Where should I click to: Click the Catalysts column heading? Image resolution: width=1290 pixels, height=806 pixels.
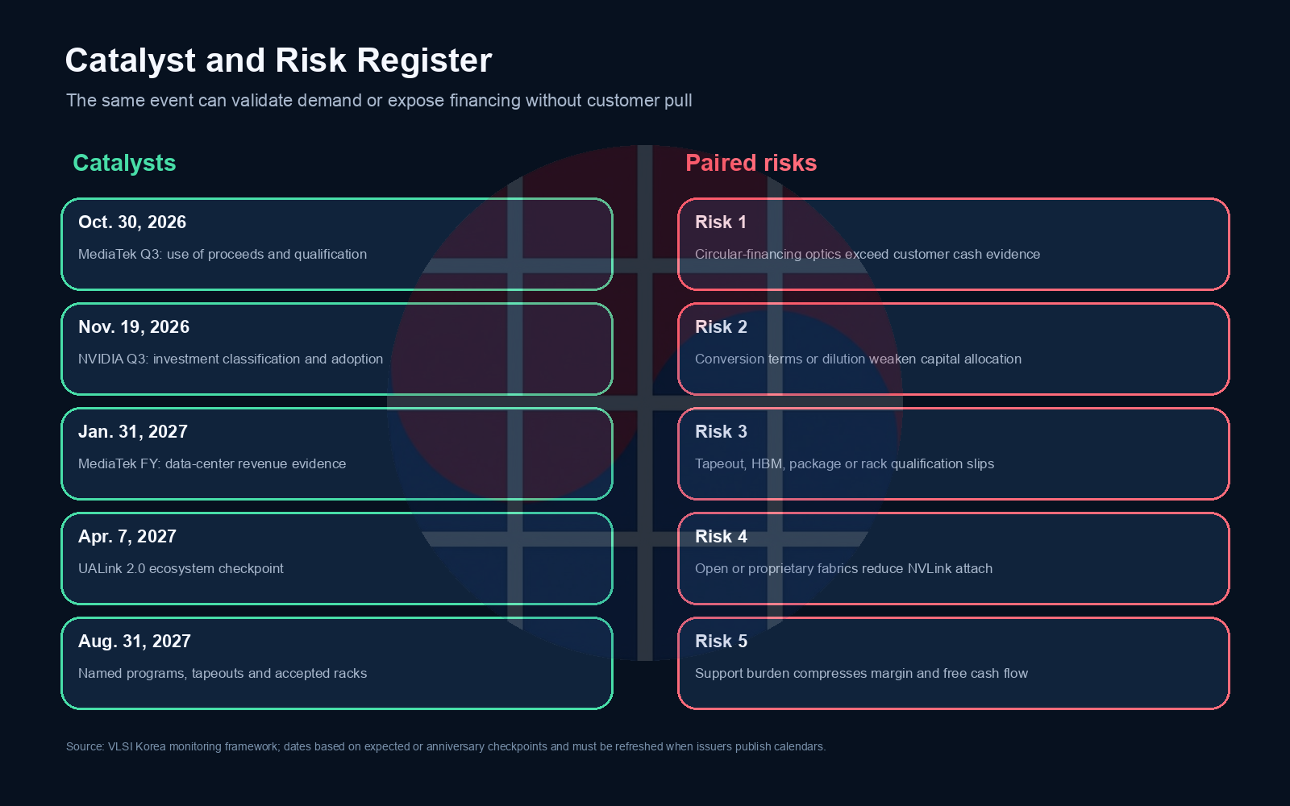point(124,163)
